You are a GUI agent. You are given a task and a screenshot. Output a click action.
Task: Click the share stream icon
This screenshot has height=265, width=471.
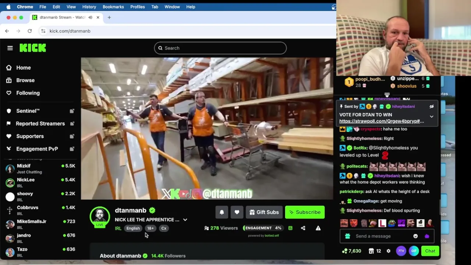tap(303, 228)
